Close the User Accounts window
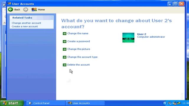 (182, 4)
